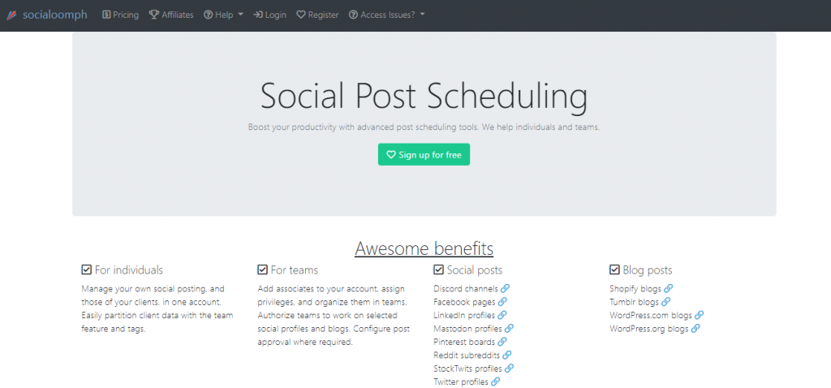The image size is (831, 388).
Task: Click the checkbox icon beside For teams
Action: tap(262, 269)
